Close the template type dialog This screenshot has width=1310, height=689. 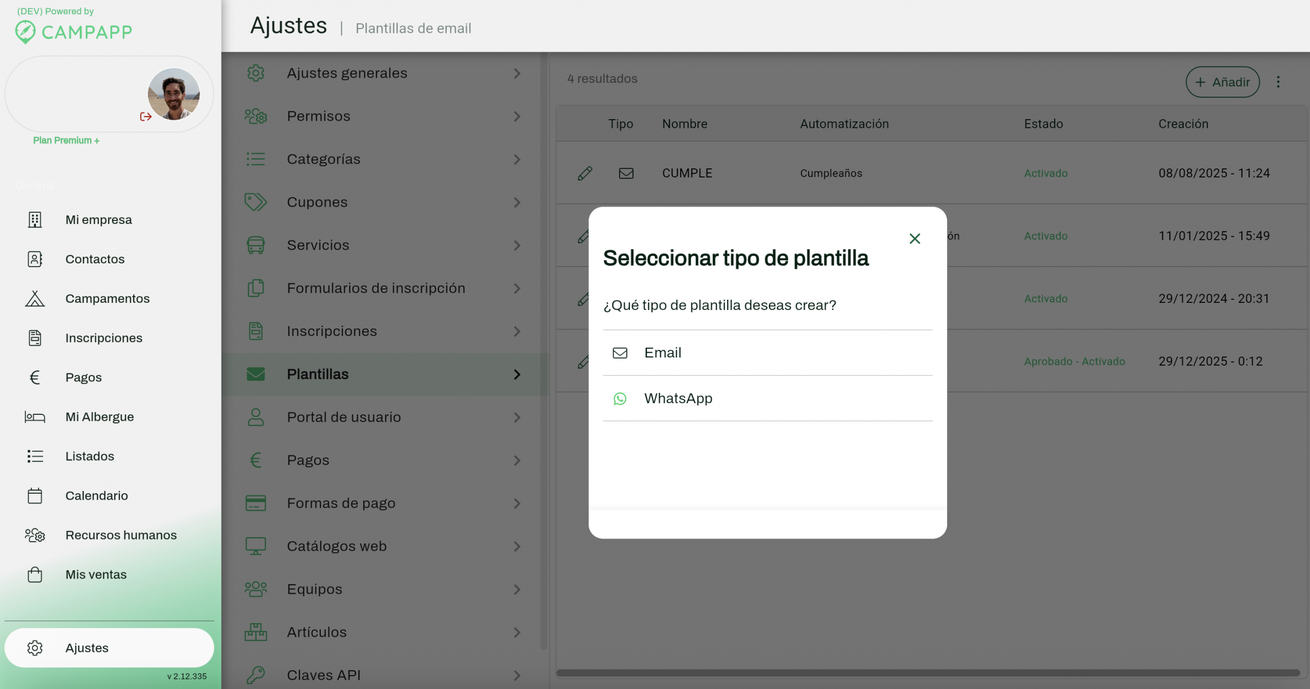[x=914, y=239]
